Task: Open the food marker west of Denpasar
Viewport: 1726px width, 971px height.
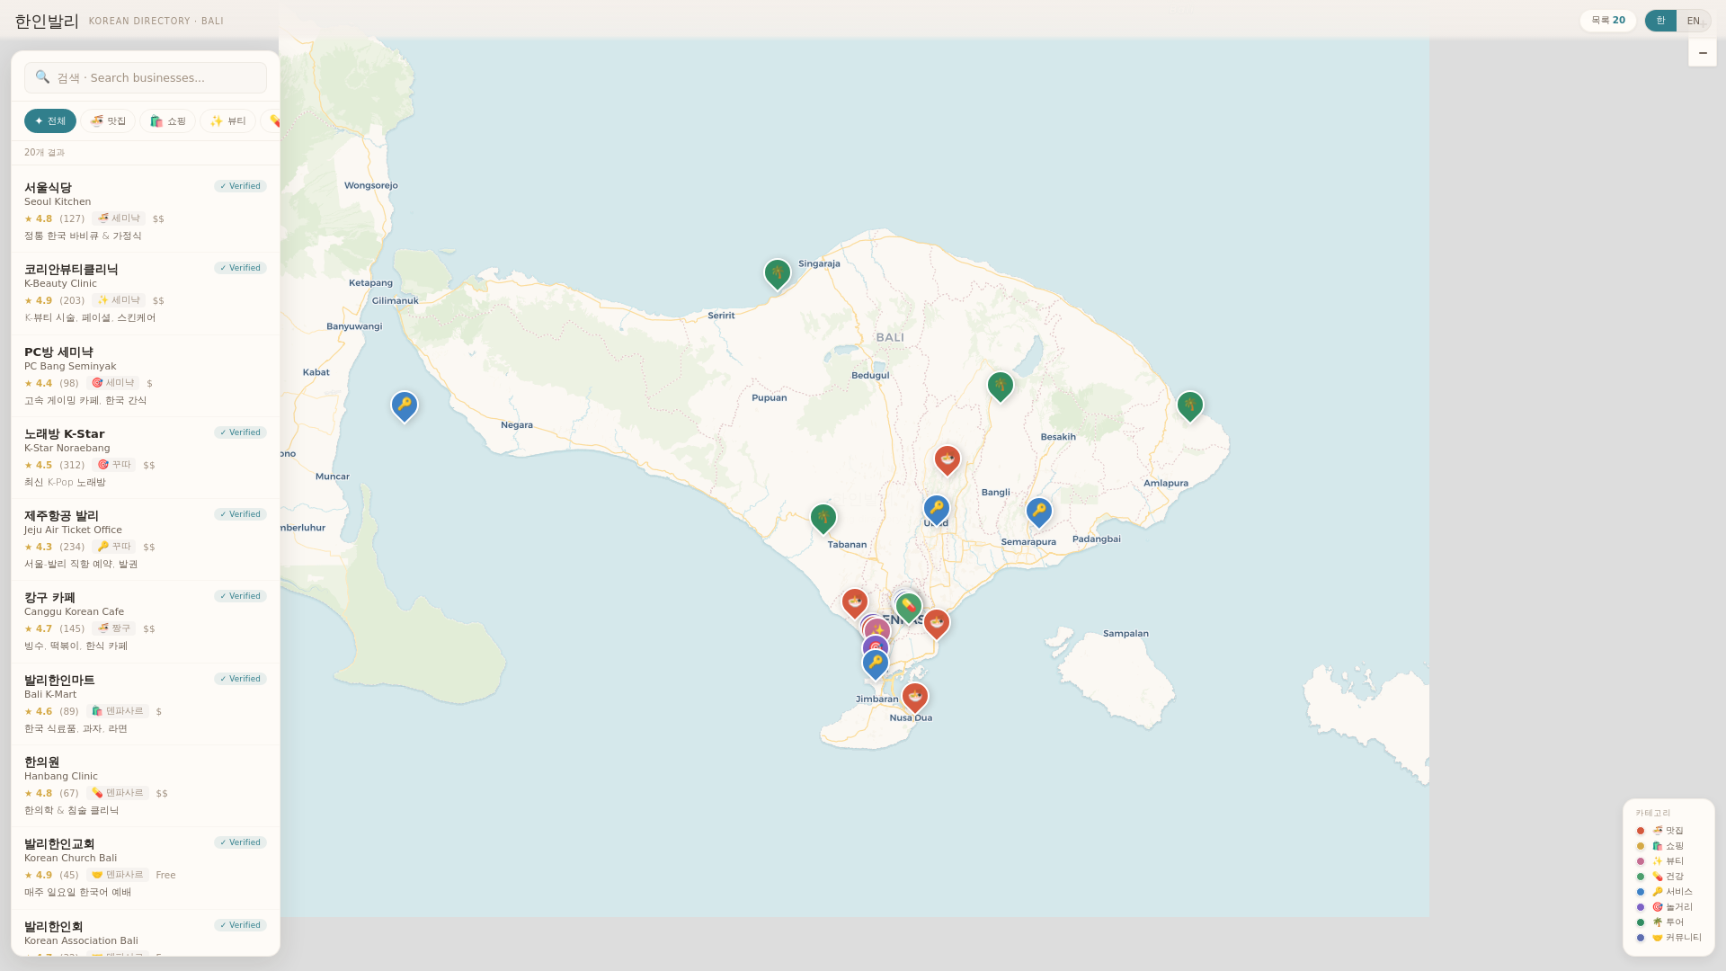Action: [854, 602]
